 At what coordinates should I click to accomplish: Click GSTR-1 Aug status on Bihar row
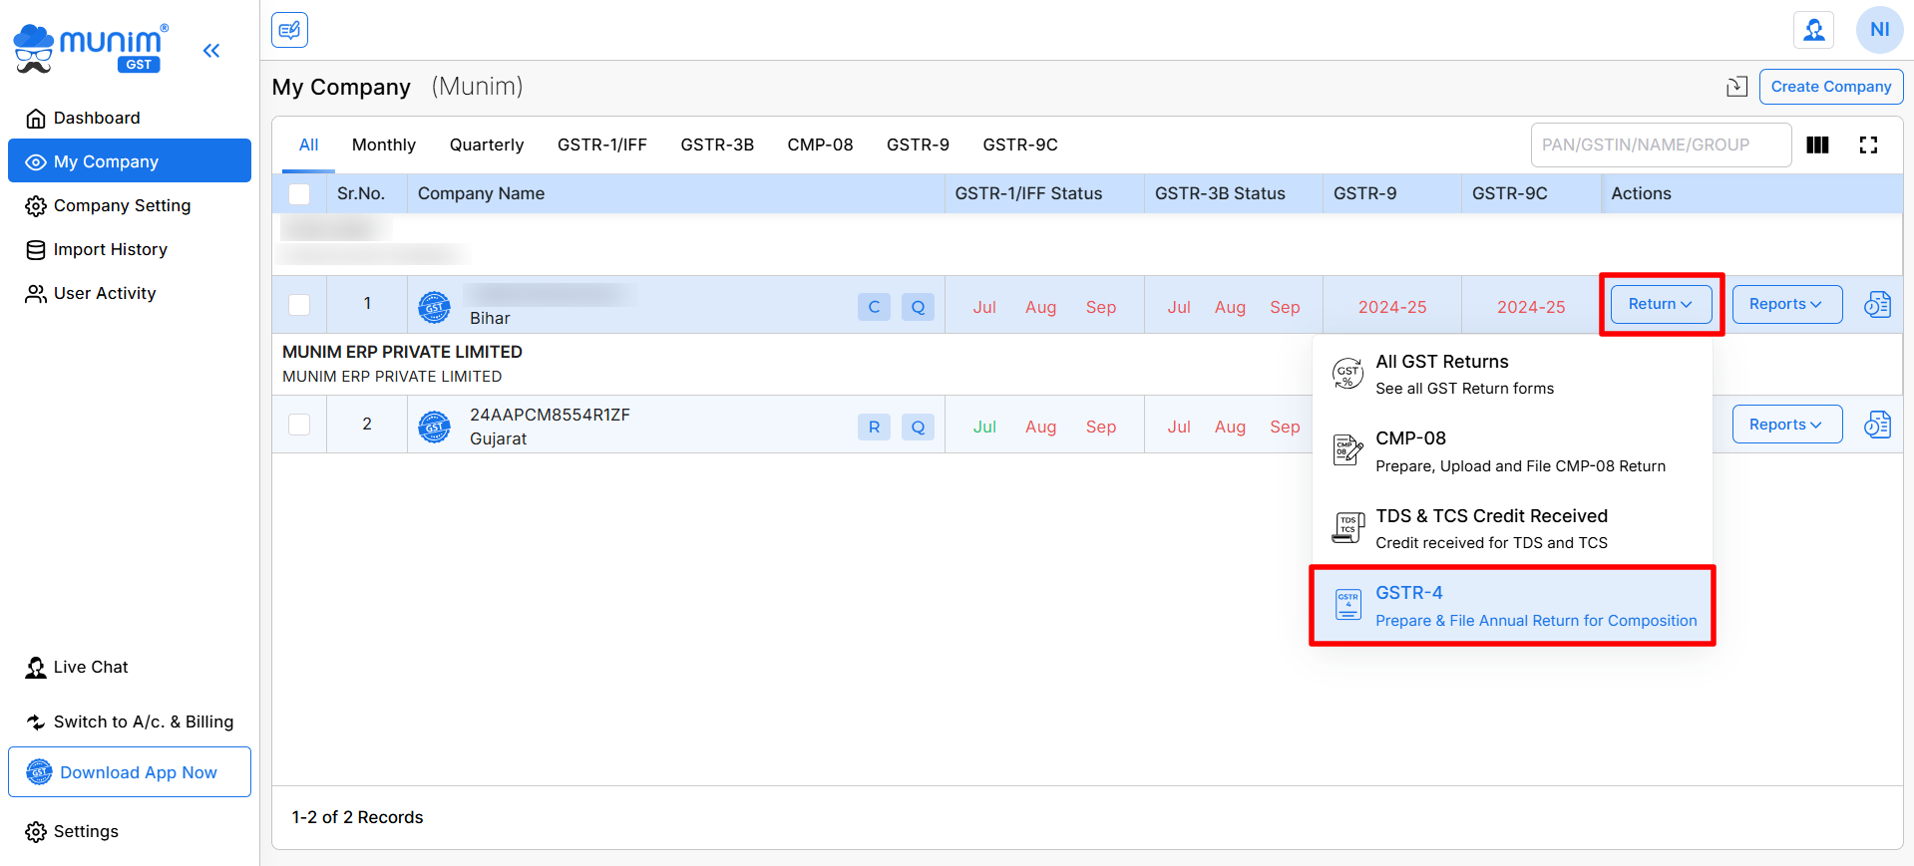click(x=1040, y=307)
